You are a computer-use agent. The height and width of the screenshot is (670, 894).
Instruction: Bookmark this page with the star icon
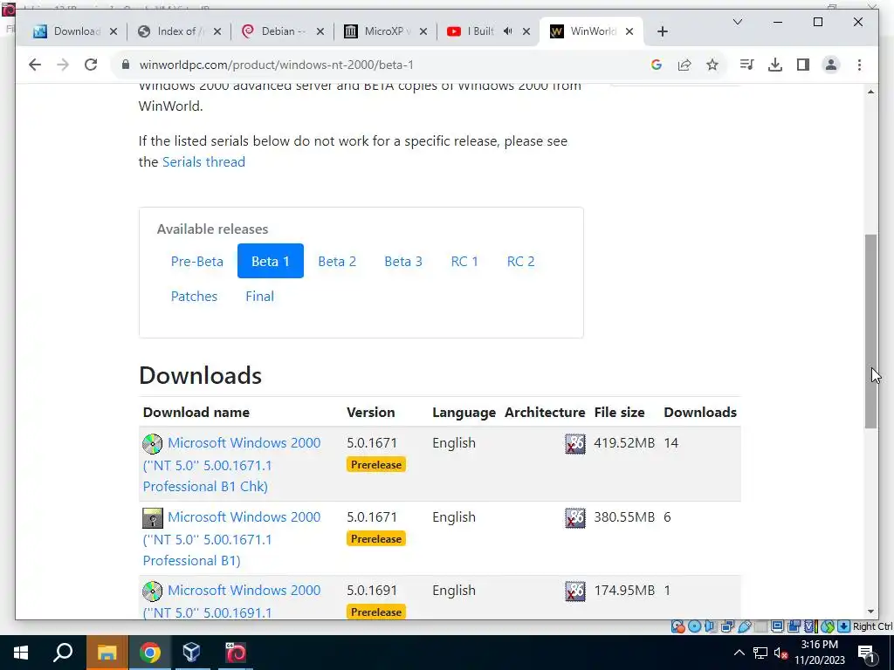coord(712,65)
